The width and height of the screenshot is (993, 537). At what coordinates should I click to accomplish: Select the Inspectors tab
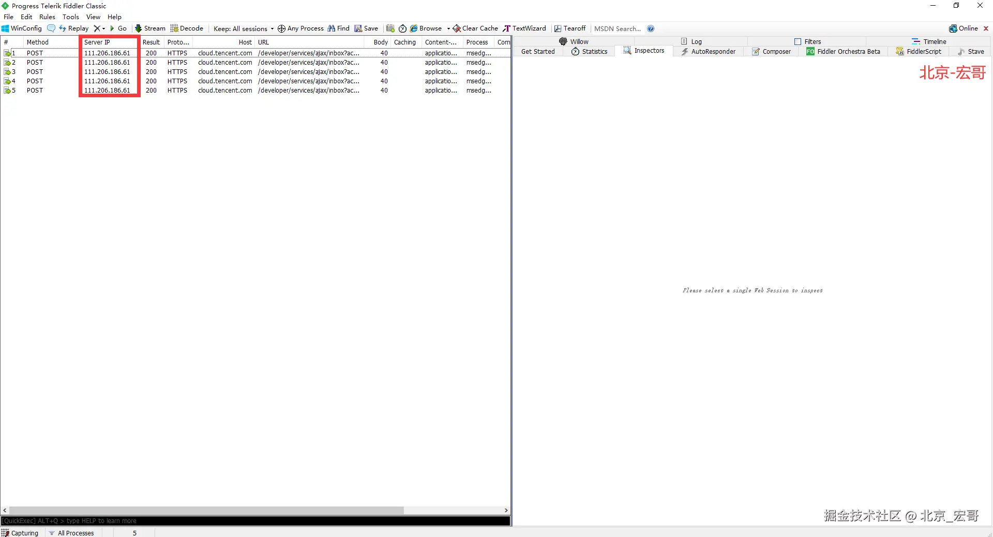tap(644, 51)
